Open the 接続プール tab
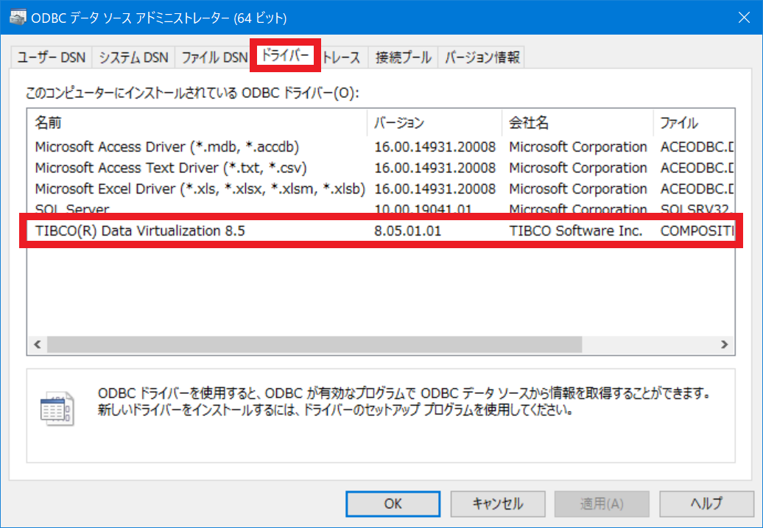The width and height of the screenshot is (763, 528). tap(403, 57)
